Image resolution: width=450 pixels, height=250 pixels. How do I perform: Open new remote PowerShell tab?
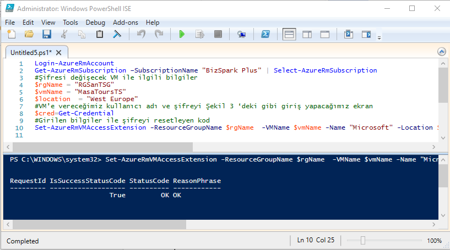click(x=241, y=35)
